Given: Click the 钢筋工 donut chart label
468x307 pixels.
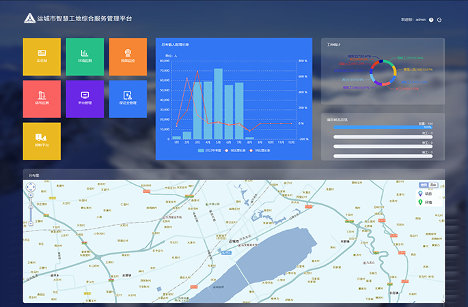Looking at the screenshot, I should coord(410,58).
